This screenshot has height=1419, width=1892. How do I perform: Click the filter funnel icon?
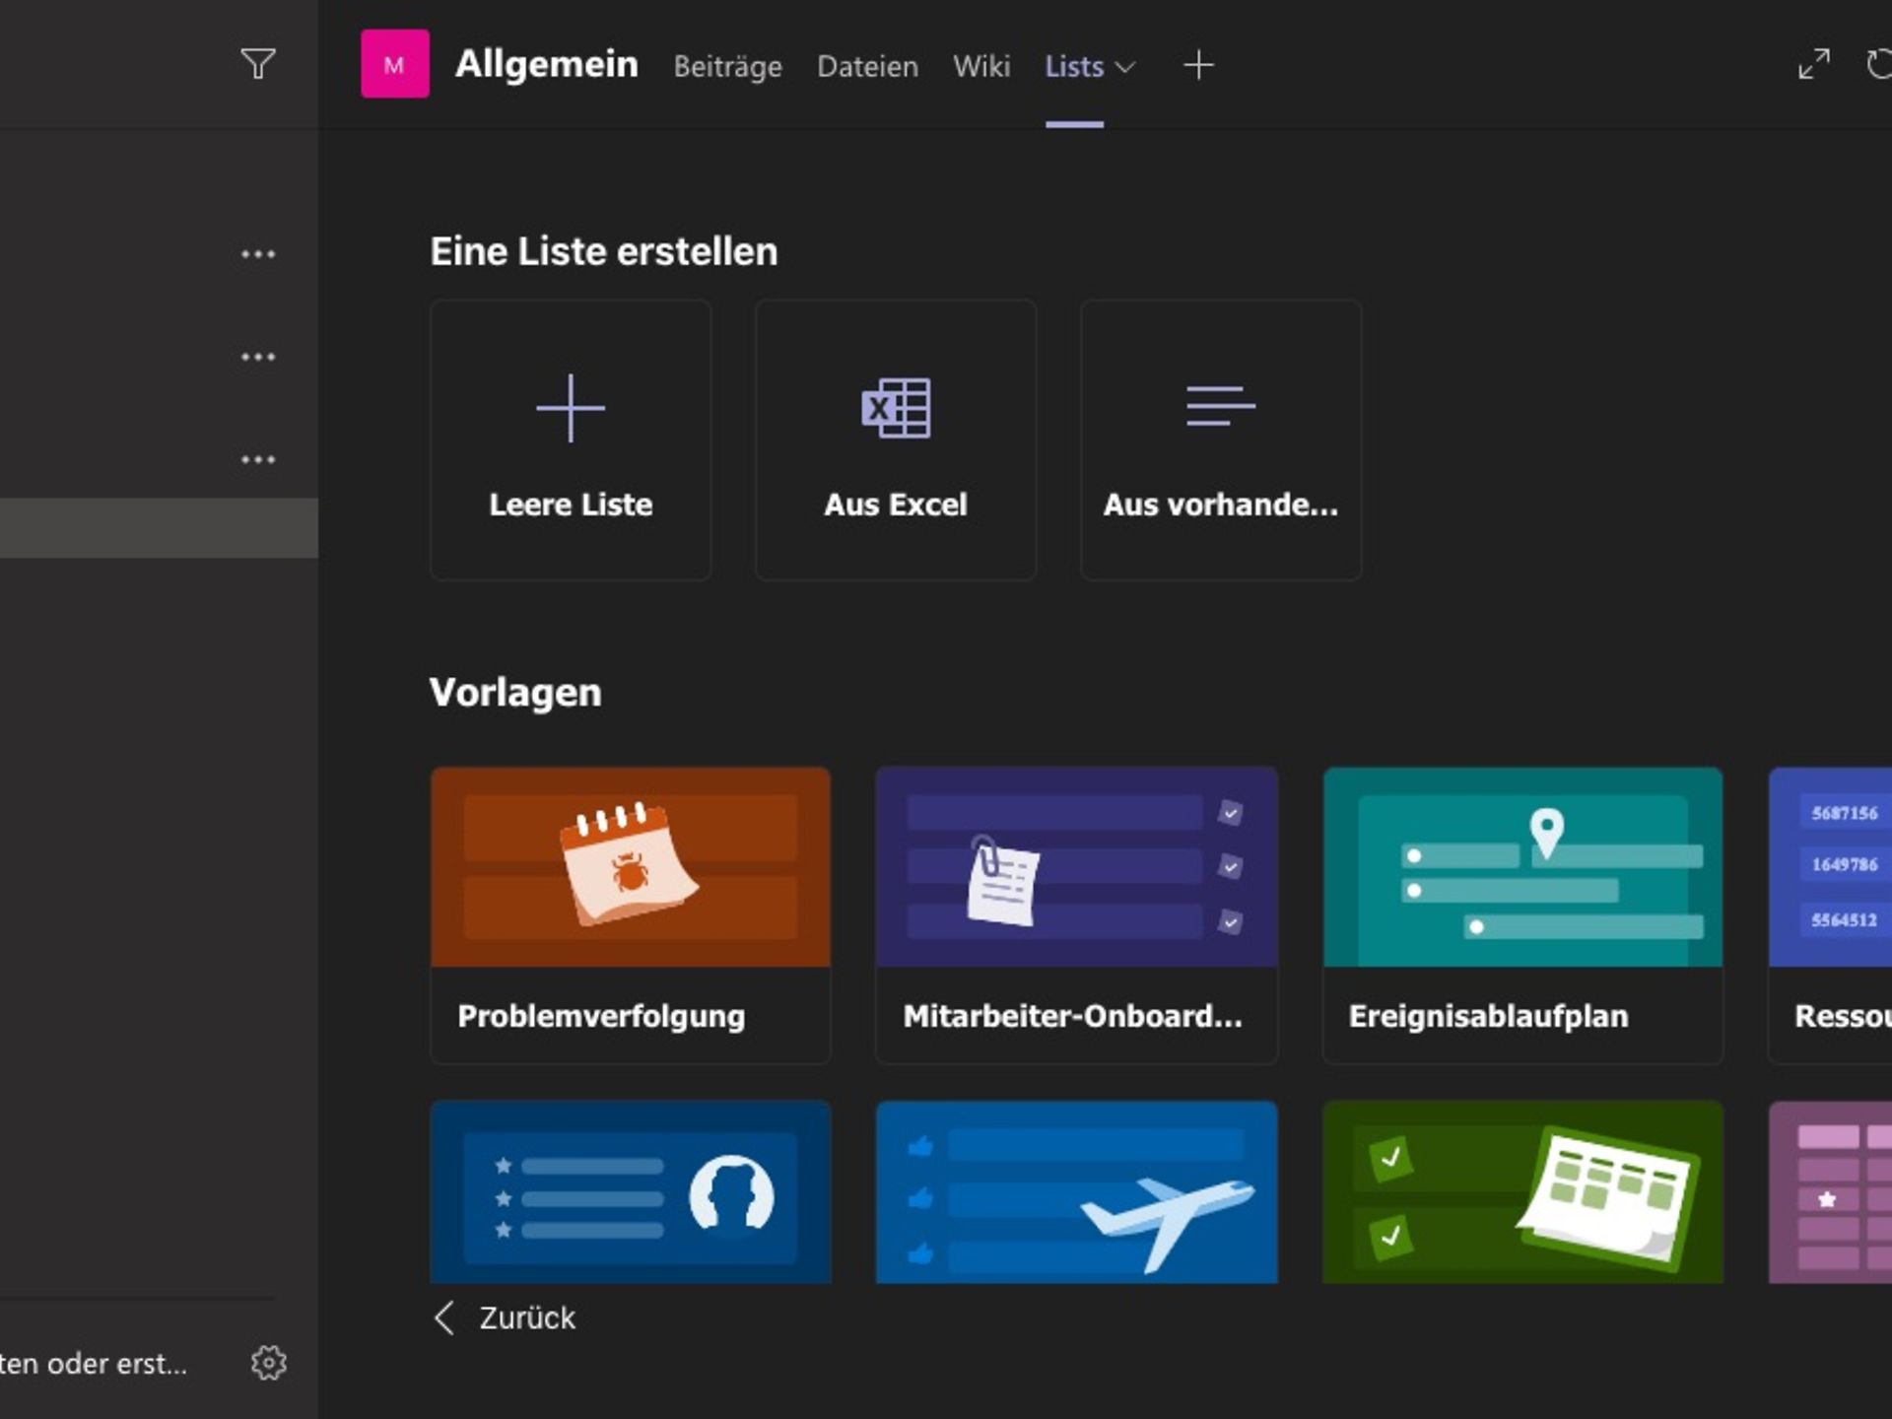[x=258, y=64]
